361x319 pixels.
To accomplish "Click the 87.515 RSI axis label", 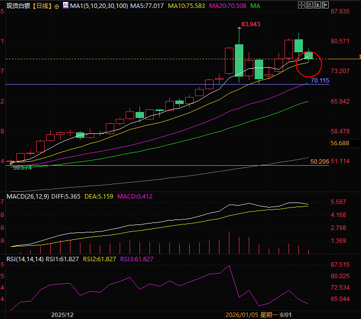I will tap(340, 265).
